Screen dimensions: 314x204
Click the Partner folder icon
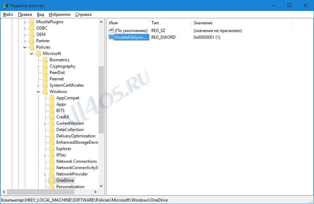click(x=32, y=41)
